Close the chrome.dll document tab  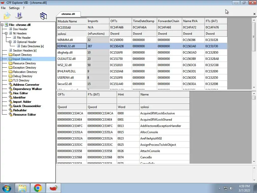tap(254, 14)
